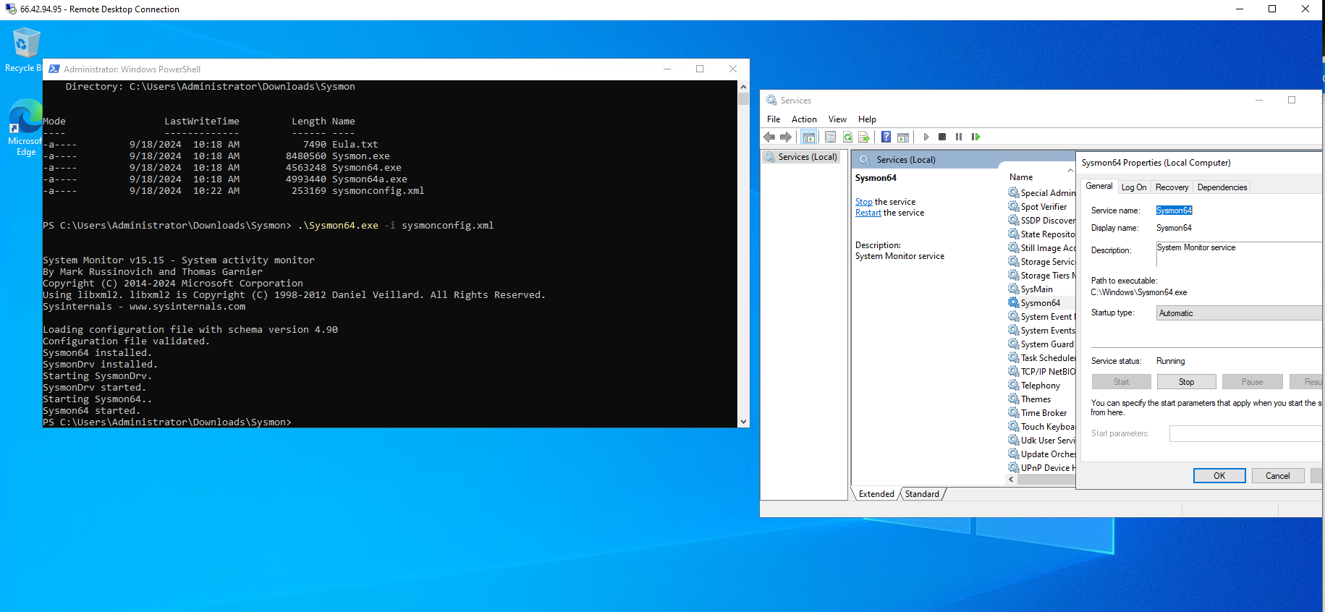Screen dimensions: 1325x612
Task: Click the Stop button in Sysmon64 Properties
Action: 1187,382
